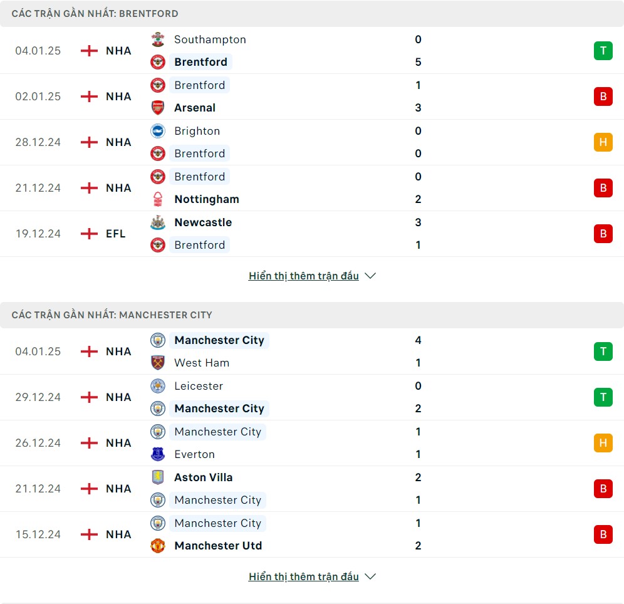The image size is (624, 604).
Task: Open Brentford's 'Hiển thị thêm trận đấu' link
Action: [304, 276]
